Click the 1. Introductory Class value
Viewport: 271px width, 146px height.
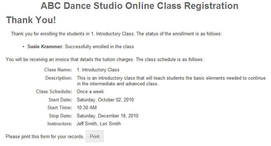[x=98, y=70]
